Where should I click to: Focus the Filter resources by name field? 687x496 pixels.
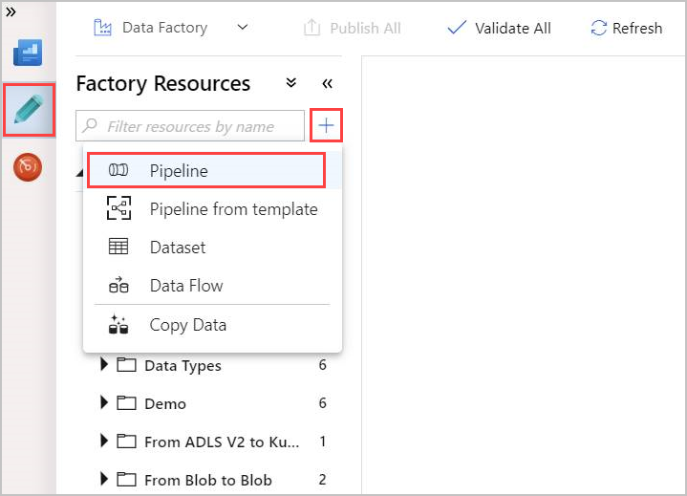pos(190,126)
